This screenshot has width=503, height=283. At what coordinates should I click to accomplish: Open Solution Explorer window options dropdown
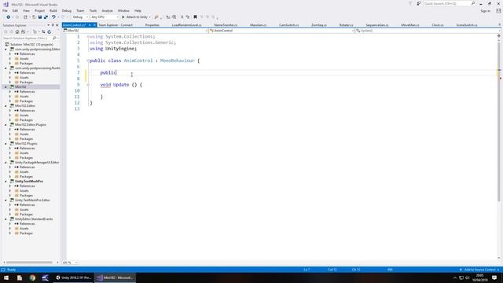pyautogui.click(x=49, y=25)
